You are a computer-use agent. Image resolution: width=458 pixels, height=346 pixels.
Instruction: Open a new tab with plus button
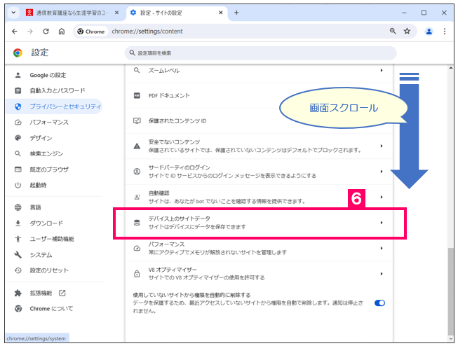pos(236,13)
